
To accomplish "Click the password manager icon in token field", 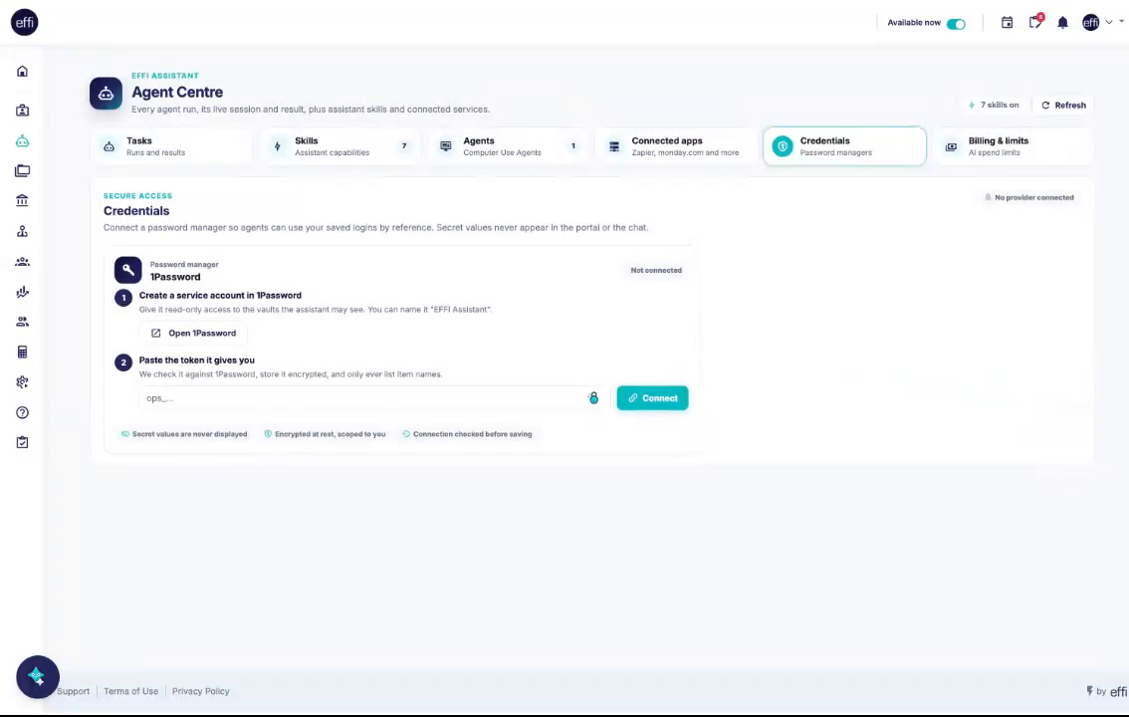I will pos(592,398).
